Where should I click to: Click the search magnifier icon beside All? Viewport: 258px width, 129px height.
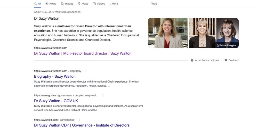36,4
